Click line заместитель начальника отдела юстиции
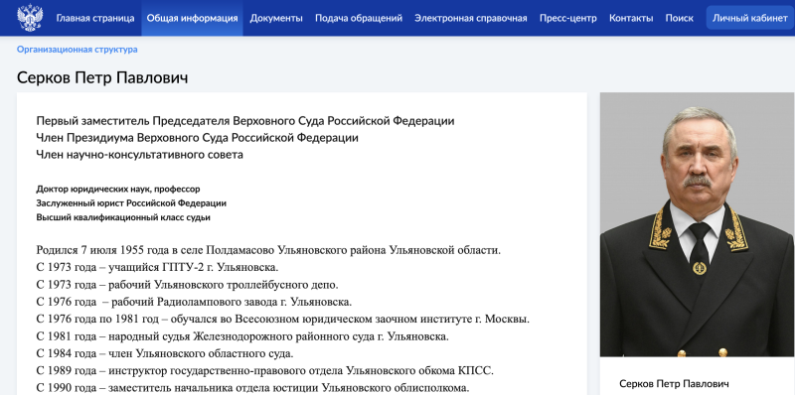Screen dimensions: 795x395 pyautogui.click(x=253, y=388)
